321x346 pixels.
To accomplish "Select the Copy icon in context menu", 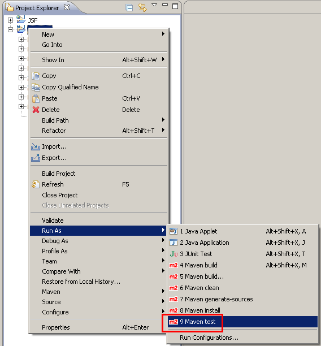I will [x=36, y=76].
